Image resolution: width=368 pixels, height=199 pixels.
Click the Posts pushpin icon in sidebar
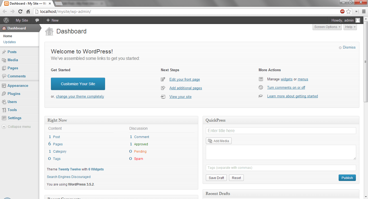[4, 52]
